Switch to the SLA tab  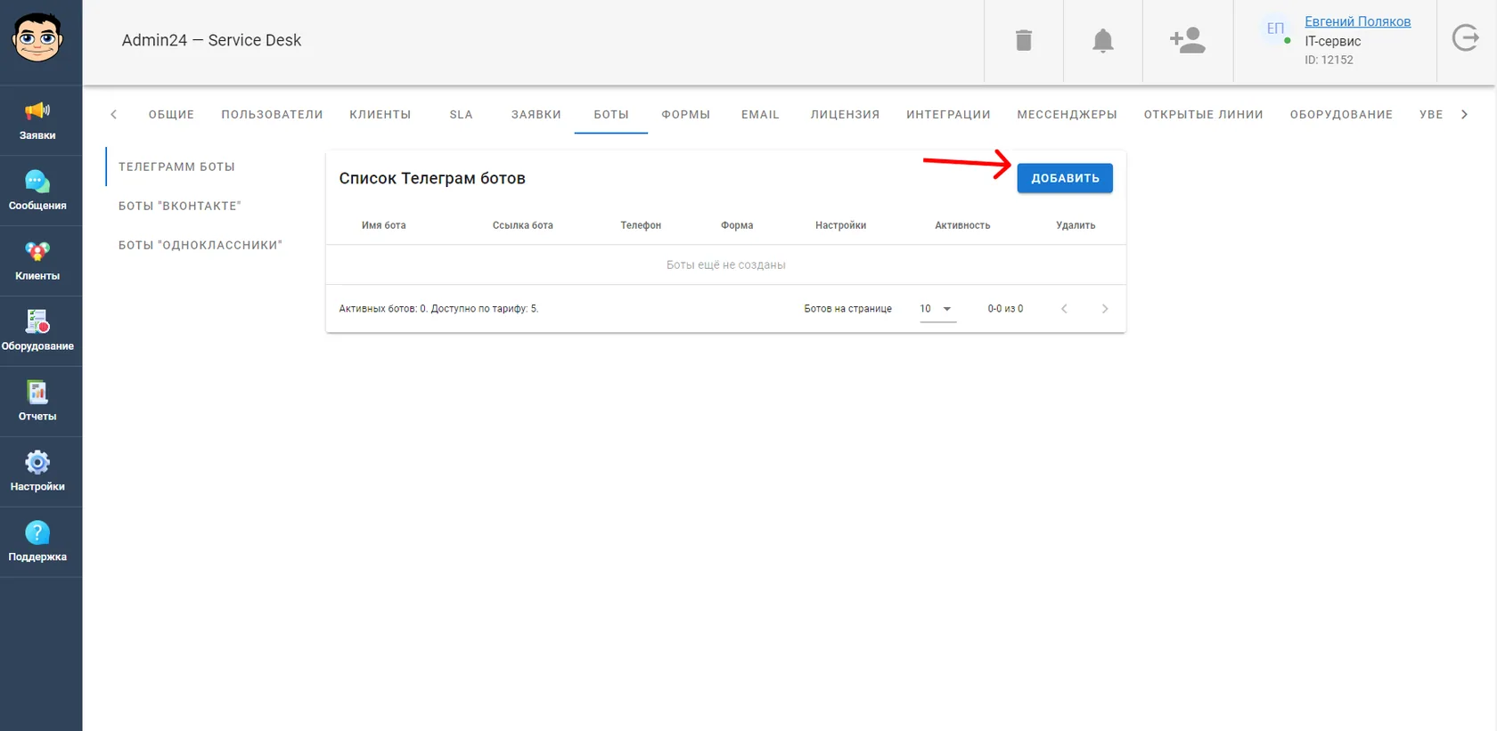(462, 115)
